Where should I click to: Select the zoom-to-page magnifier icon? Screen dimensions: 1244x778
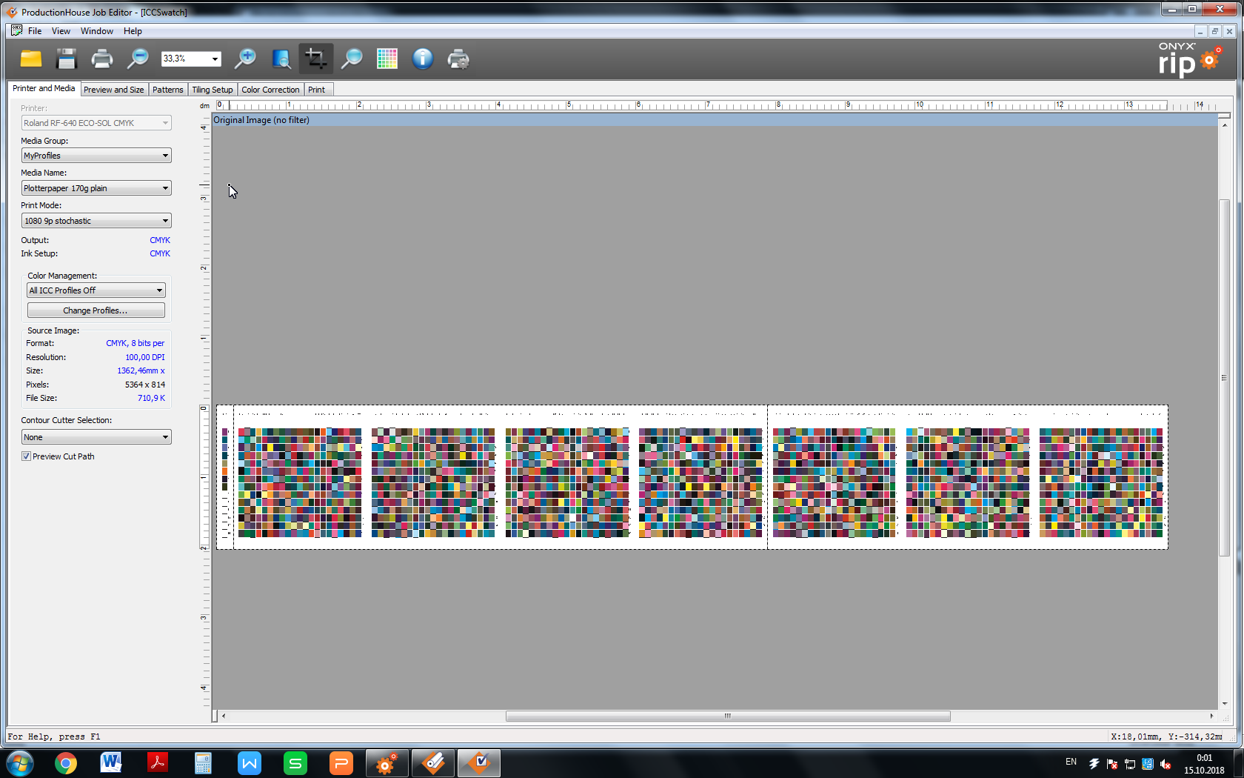(x=281, y=59)
